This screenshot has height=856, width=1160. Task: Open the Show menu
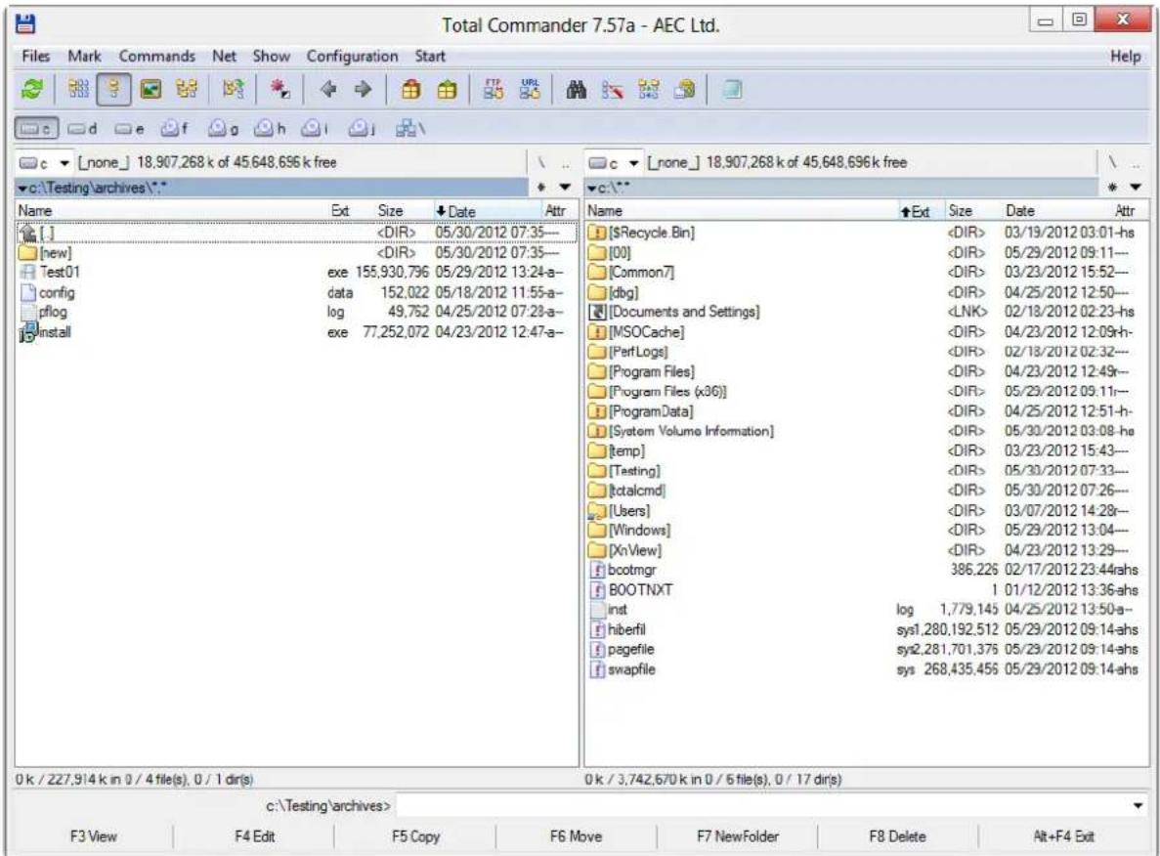point(272,57)
